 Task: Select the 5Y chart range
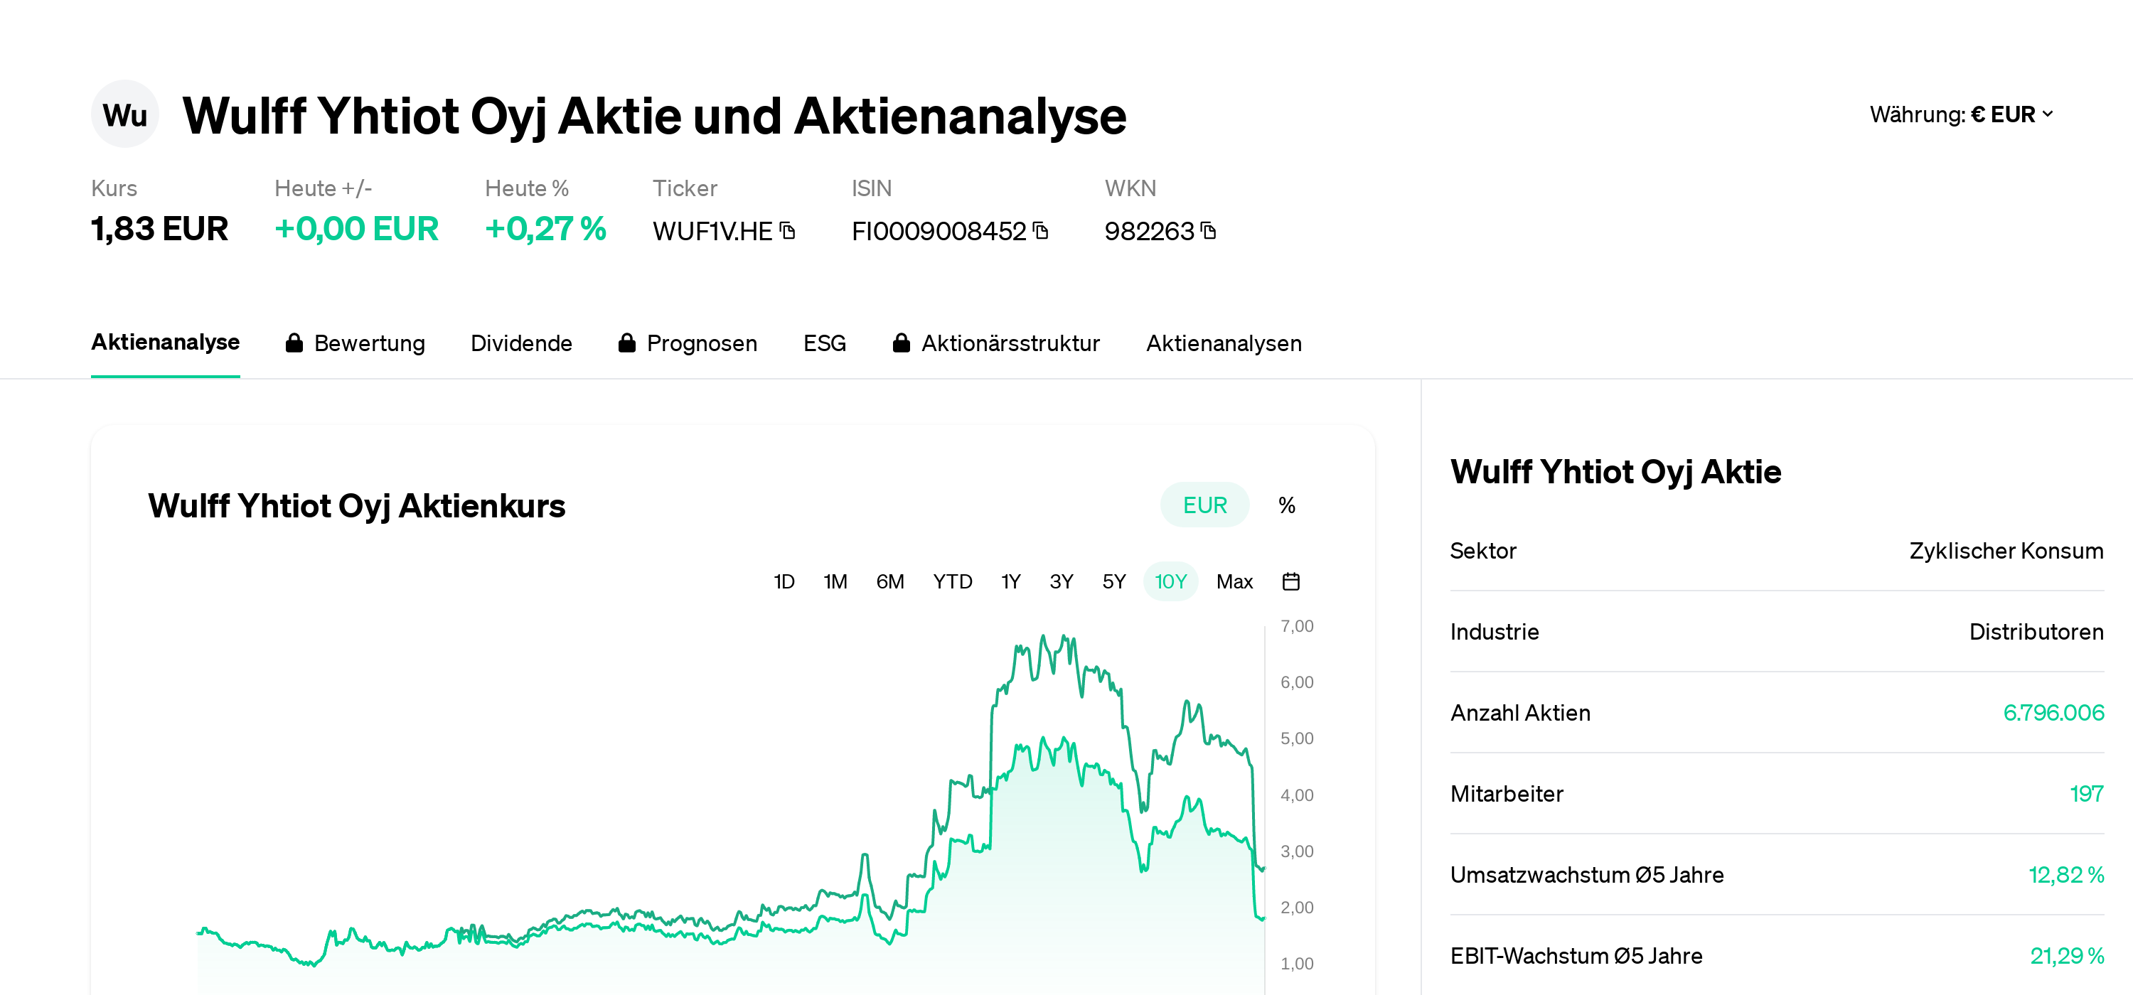click(x=1113, y=581)
